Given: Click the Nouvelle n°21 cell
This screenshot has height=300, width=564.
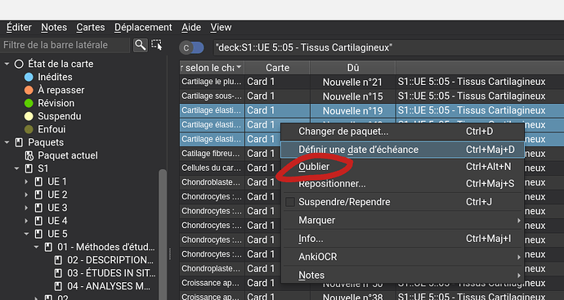Looking at the screenshot, I should 352,82.
